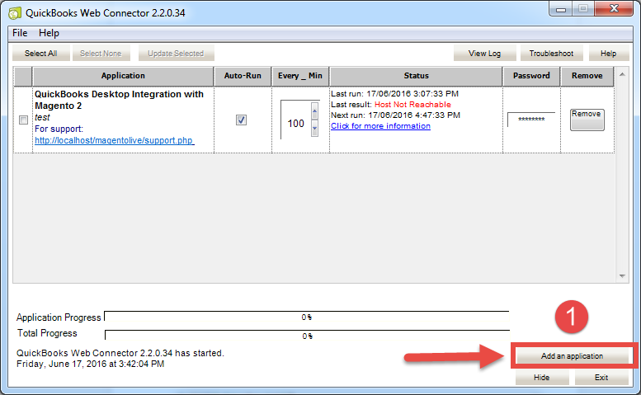
Task: Decrease the Every Min interval value
Action: 314,128
